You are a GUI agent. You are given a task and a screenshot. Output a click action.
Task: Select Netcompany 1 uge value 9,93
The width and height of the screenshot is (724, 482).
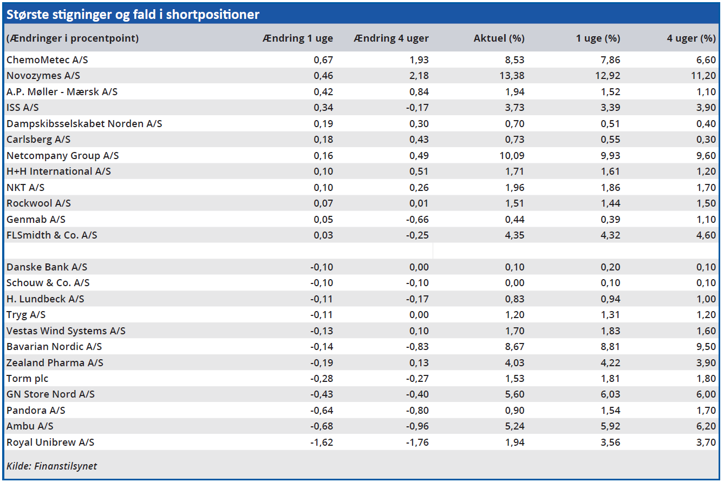click(x=610, y=156)
